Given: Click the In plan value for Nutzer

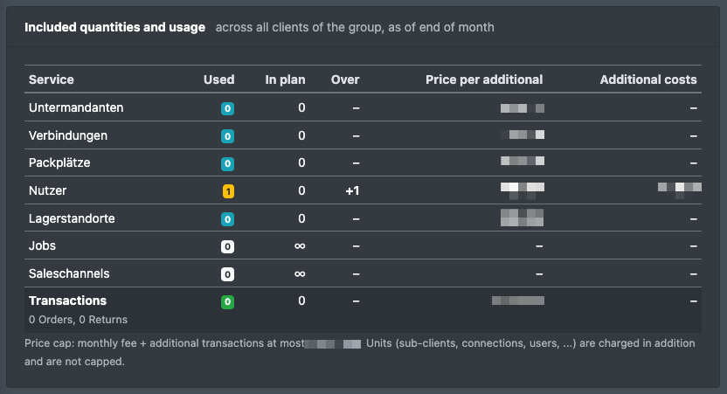Looking at the screenshot, I should pos(301,190).
